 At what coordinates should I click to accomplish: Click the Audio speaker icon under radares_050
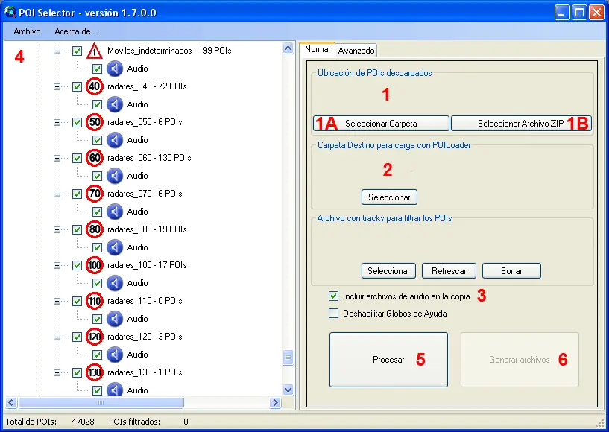(115, 140)
